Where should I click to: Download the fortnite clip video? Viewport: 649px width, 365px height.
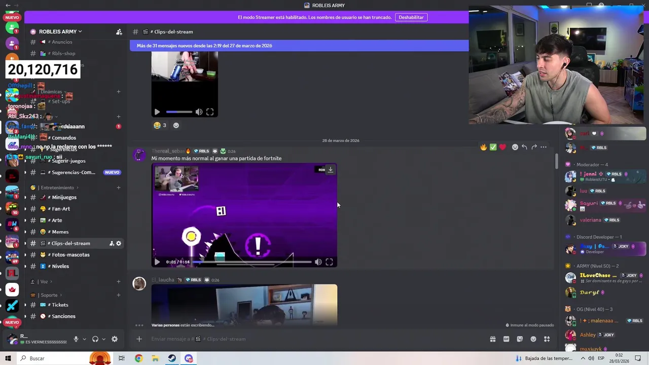coord(330,170)
